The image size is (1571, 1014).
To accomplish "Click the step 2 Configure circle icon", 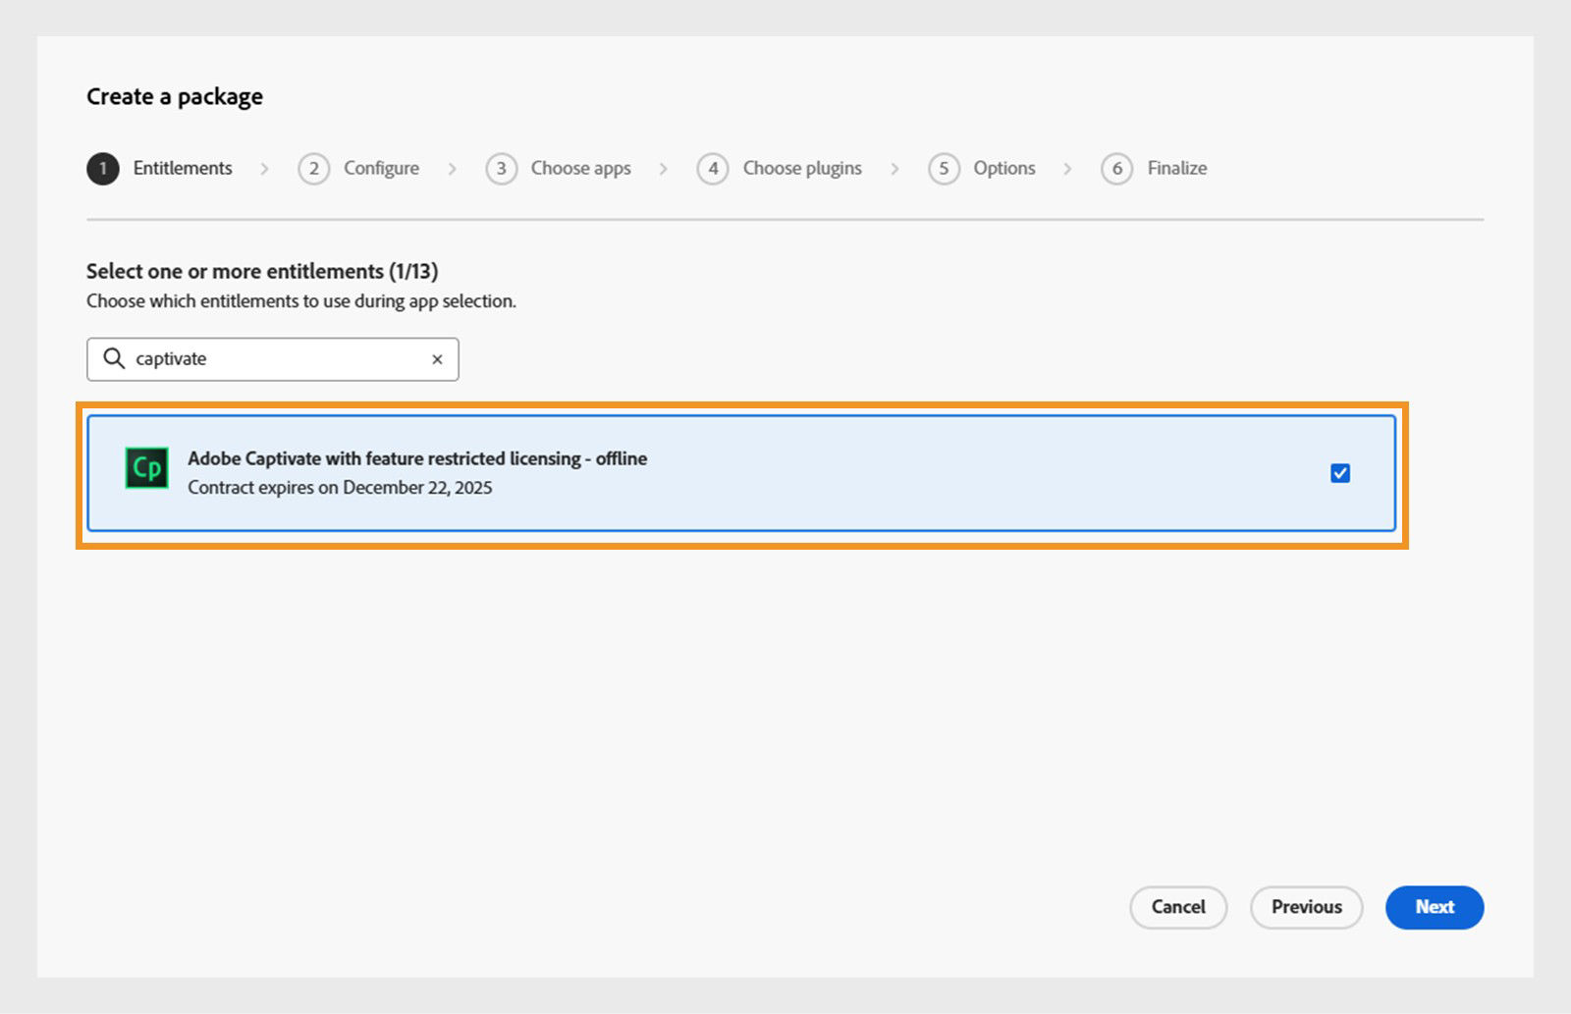I will 314,168.
